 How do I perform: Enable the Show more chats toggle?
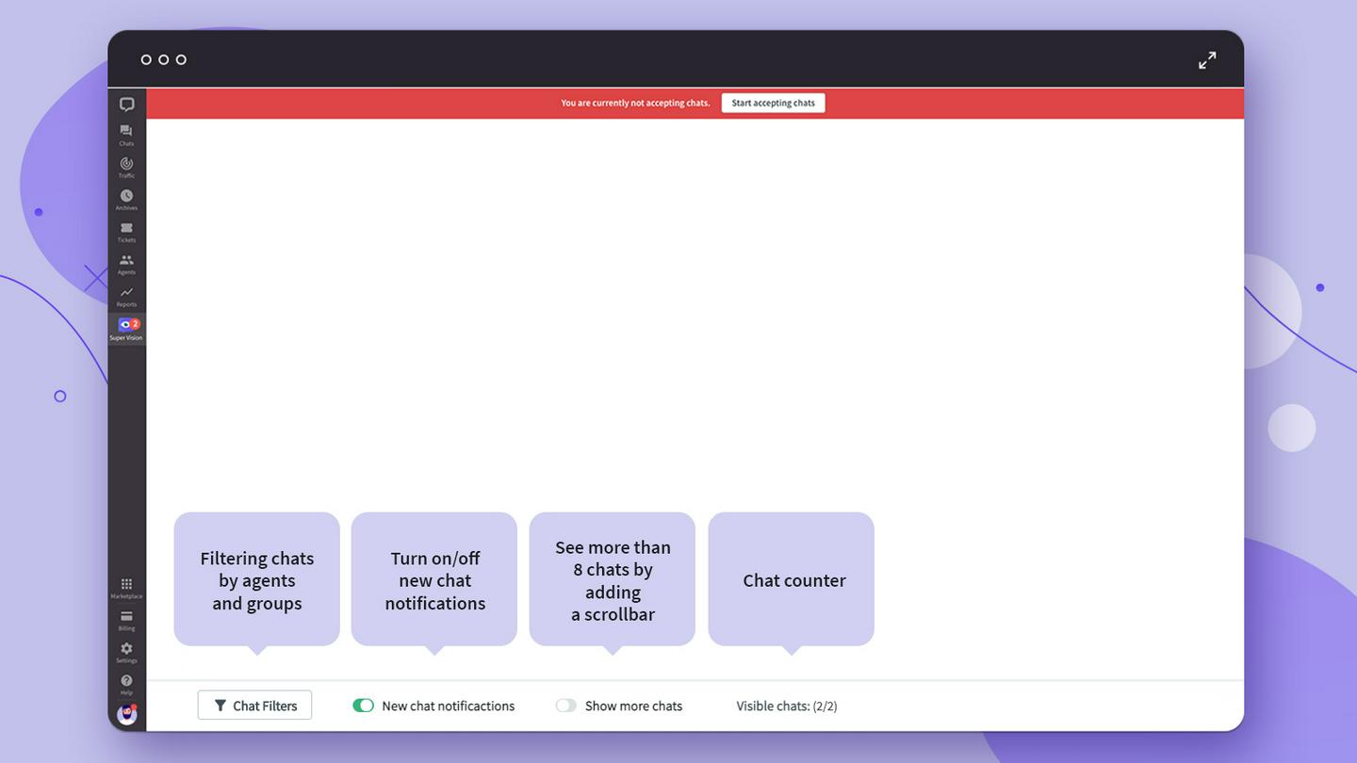[x=565, y=706]
